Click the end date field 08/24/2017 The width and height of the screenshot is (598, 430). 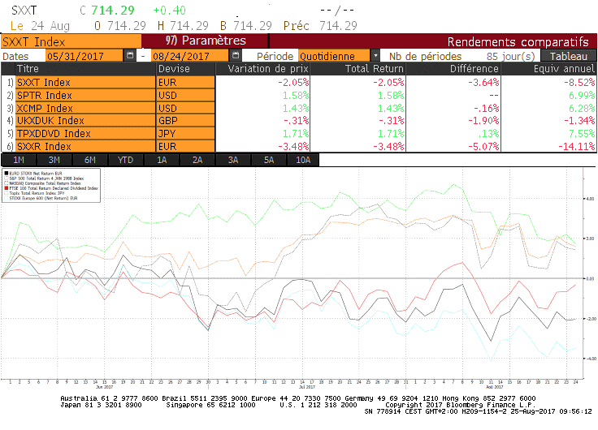(190, 56)
